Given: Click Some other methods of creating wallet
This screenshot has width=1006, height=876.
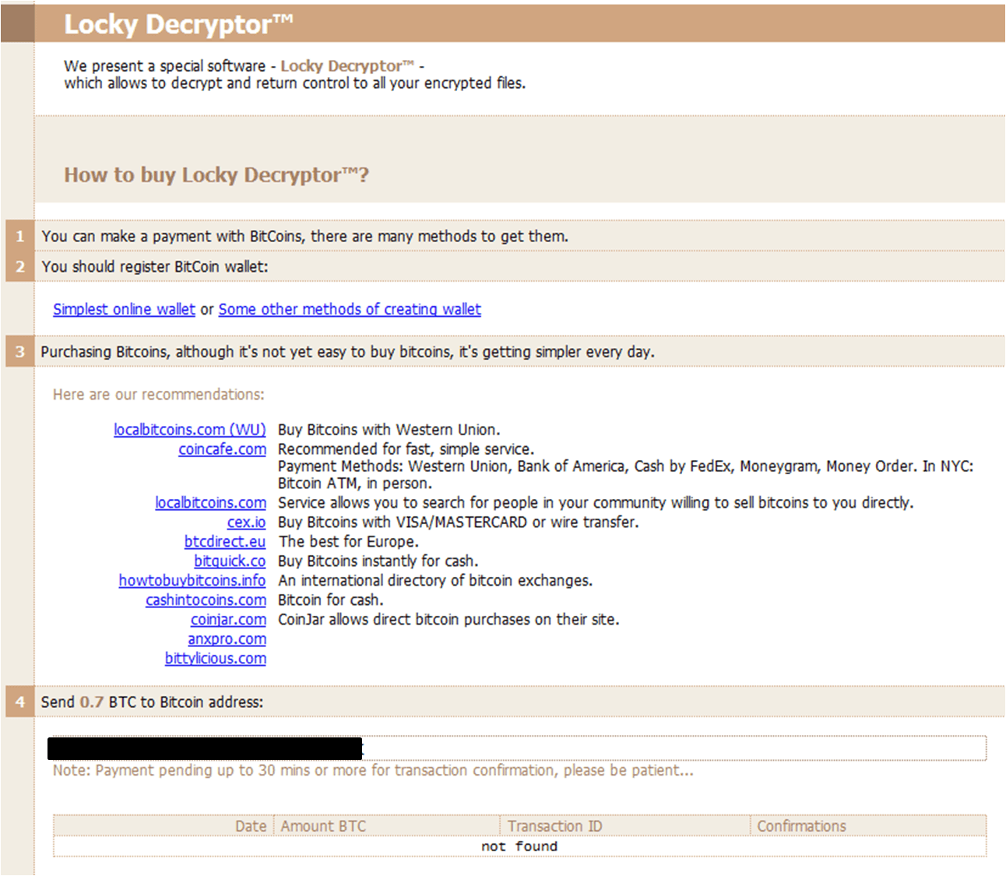Looking at the screenshot, I should pos(350,309).
